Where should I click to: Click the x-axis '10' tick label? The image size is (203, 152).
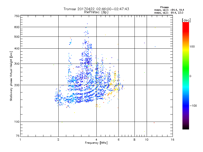(x=147, y=140)
